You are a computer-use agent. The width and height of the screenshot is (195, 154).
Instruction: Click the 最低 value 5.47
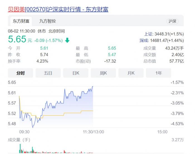click(112, 54)
